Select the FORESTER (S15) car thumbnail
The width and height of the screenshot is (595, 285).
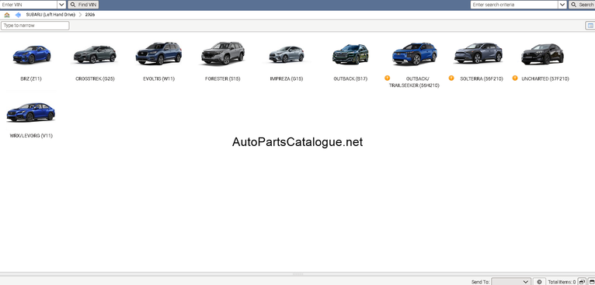(x=223, y=53)
